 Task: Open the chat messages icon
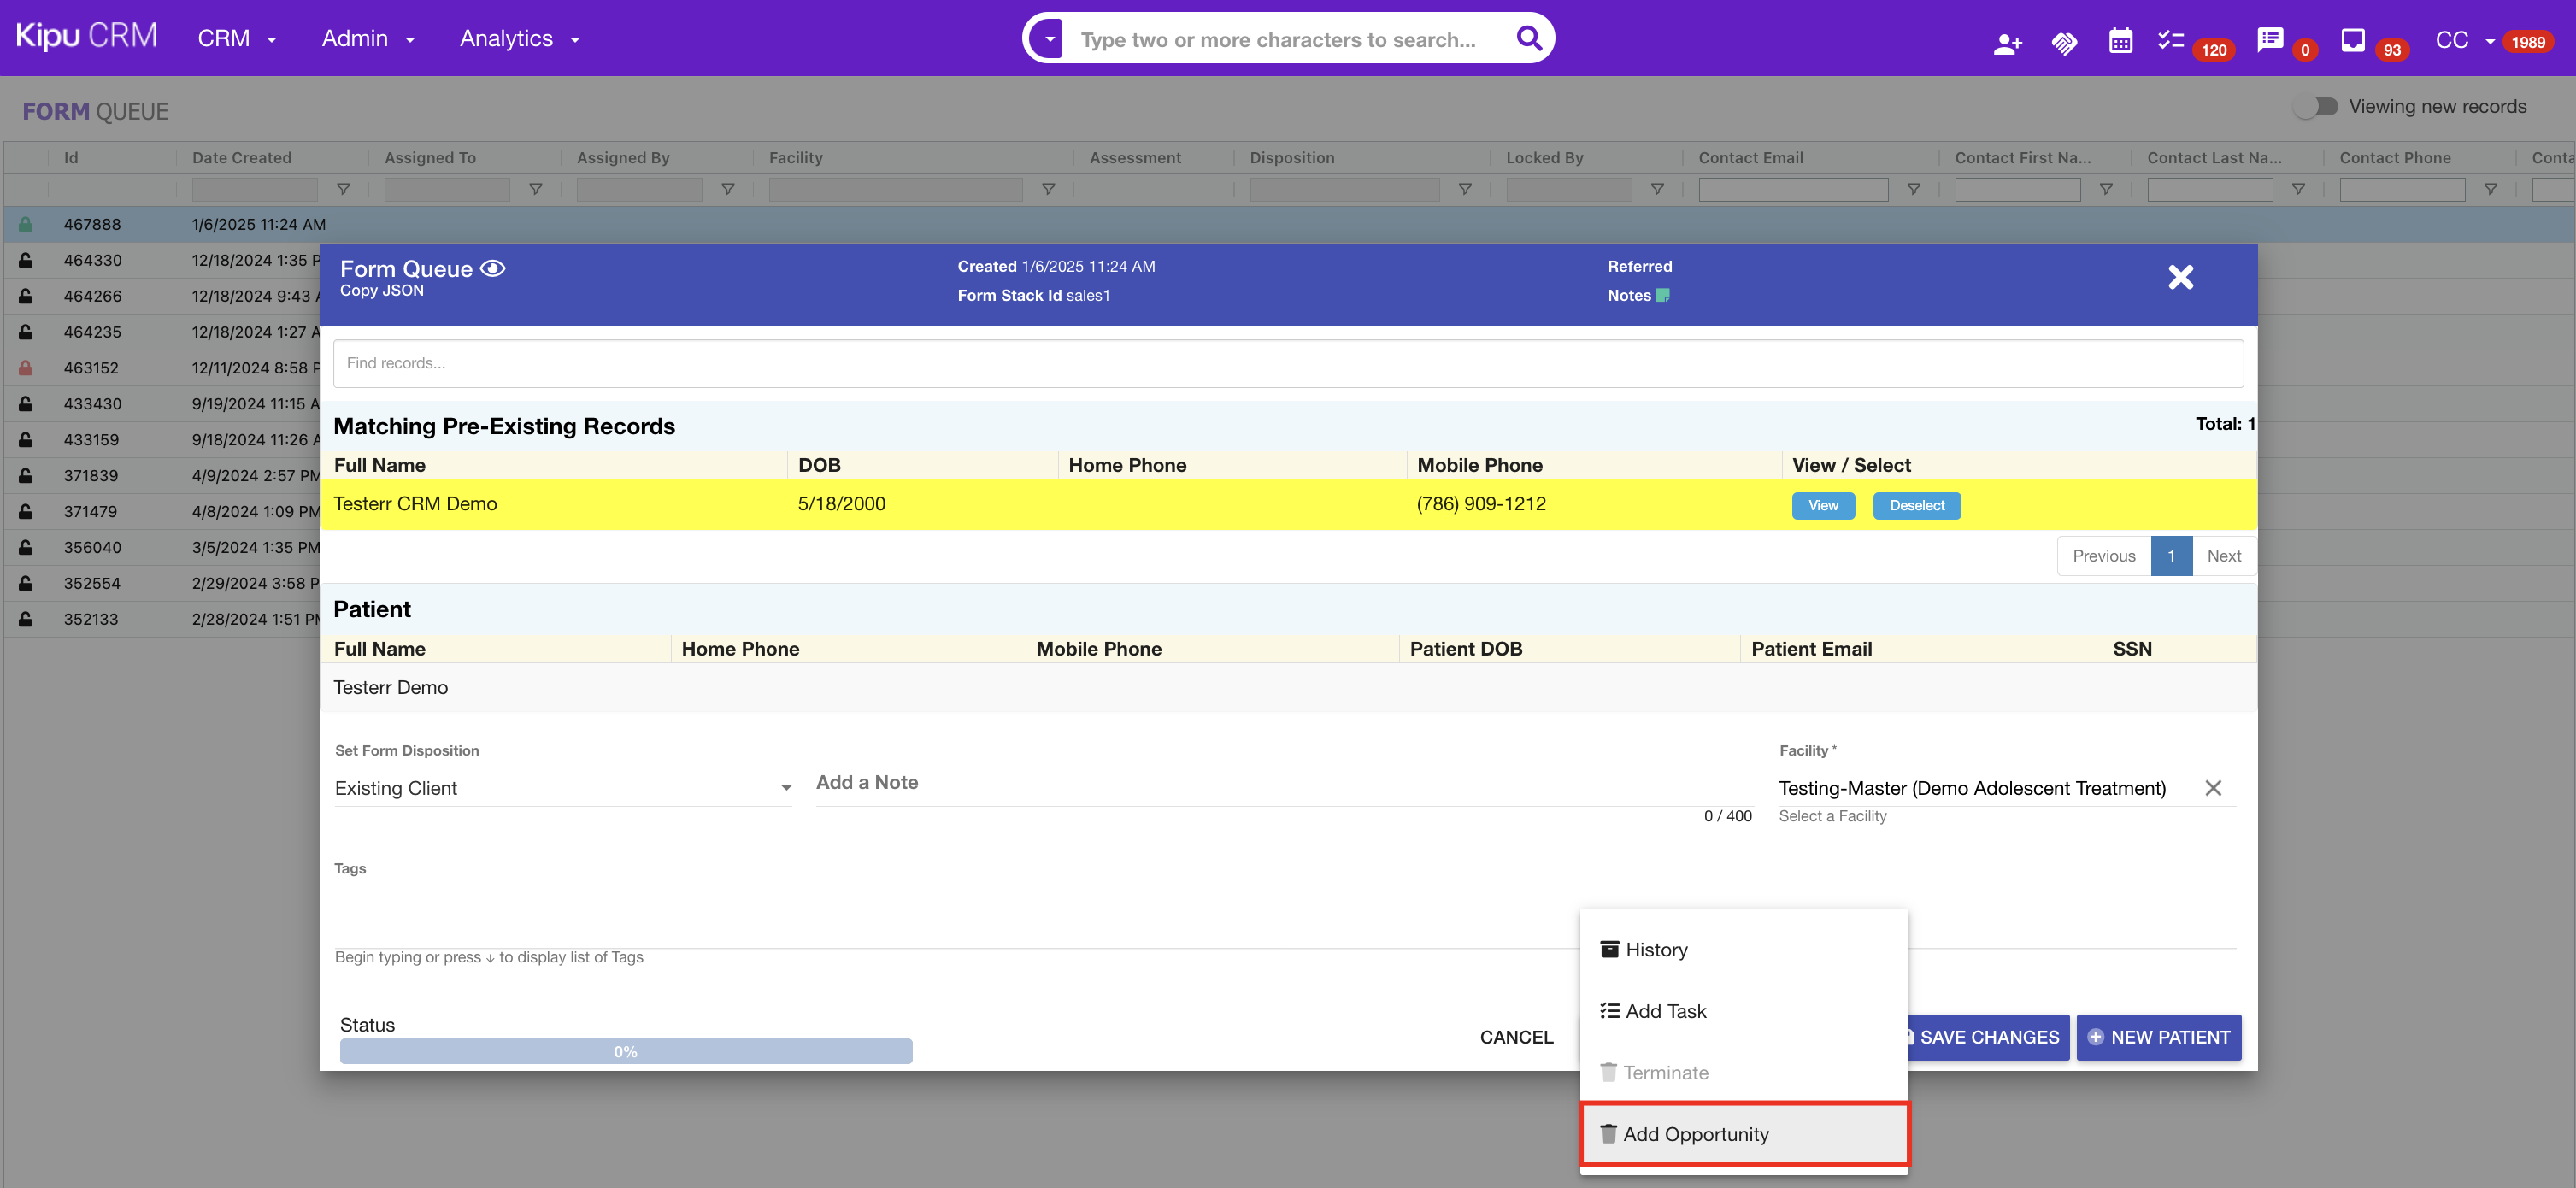click(x=2270, y=40)
